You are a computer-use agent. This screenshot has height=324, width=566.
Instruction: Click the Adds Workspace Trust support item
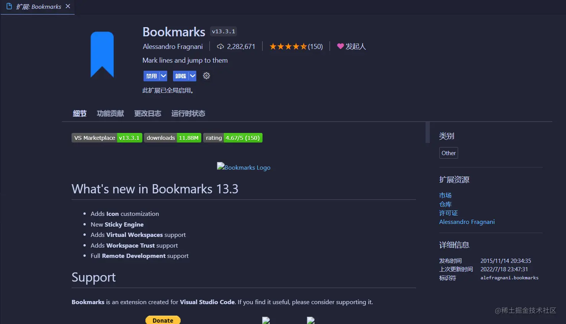(x=134, y=246)
